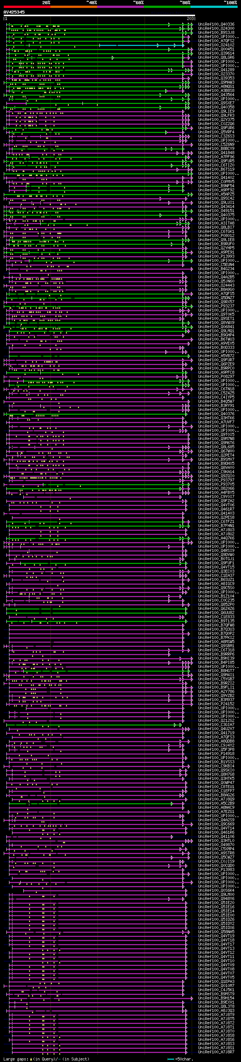The height and width of the screenshot is (1062, 241).
Task: Click the query end position 203
Action: (x=190, y=18)
